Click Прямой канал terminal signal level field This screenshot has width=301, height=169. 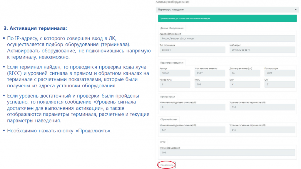pyautogui.click(x=262, y=107)
